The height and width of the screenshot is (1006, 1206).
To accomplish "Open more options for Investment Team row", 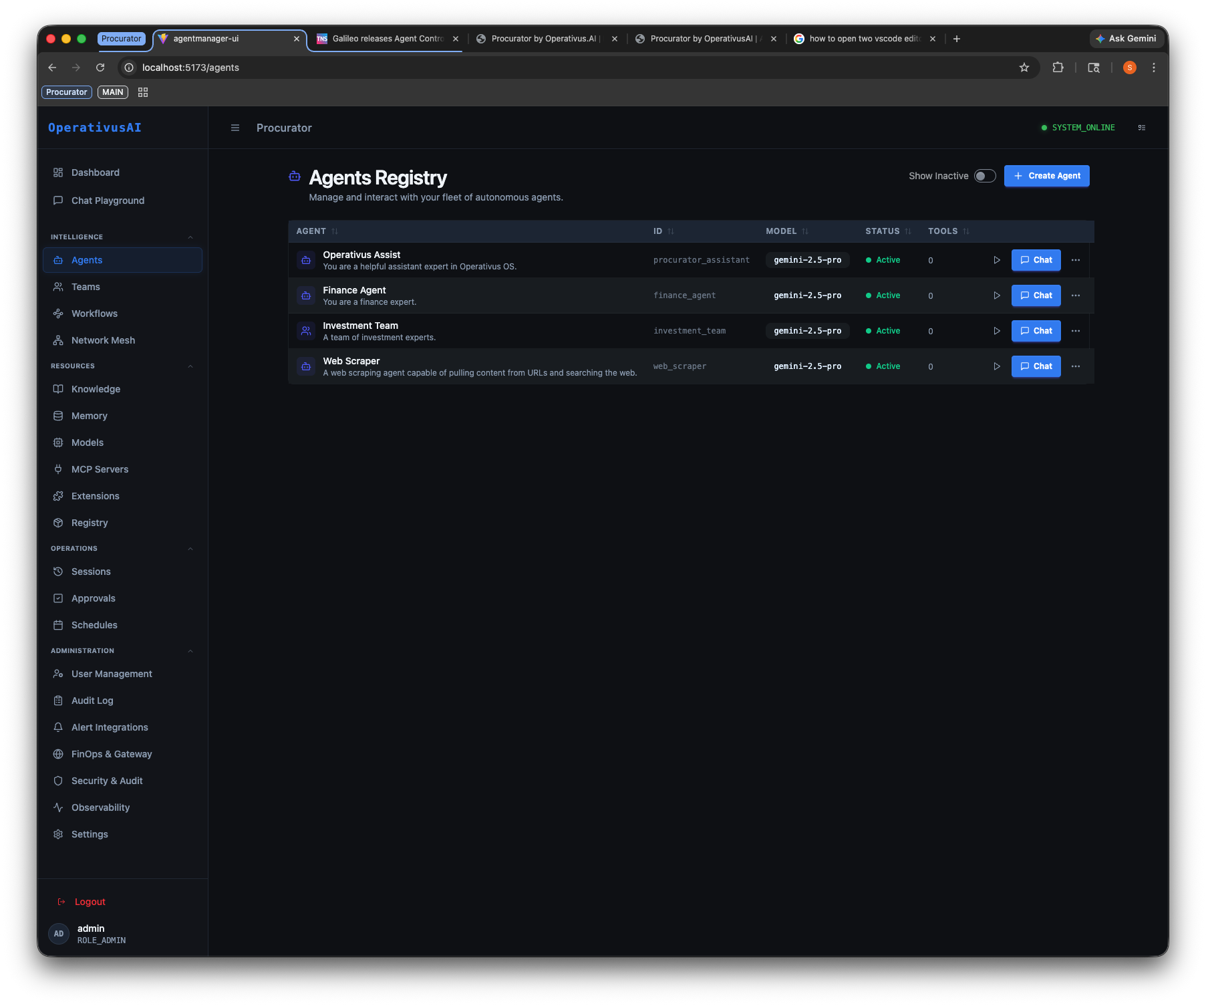I will click(1076, 331).
